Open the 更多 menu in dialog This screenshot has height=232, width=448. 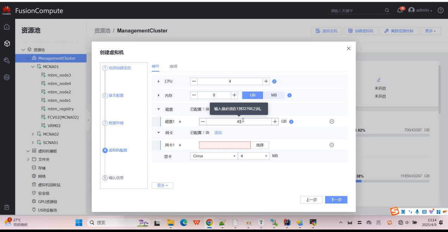[162, 185]
